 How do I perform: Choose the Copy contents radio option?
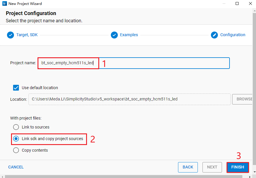coord(16,150)
